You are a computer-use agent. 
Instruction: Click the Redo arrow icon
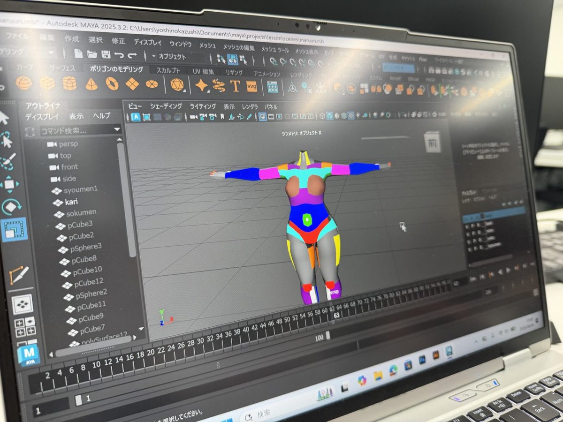click(132, 55)
